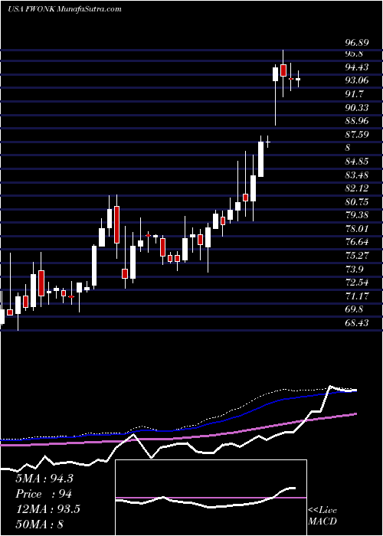Screen dimensions: 383x536
Task: Select the 94.43 price axis label
Action: coord(357,67)
